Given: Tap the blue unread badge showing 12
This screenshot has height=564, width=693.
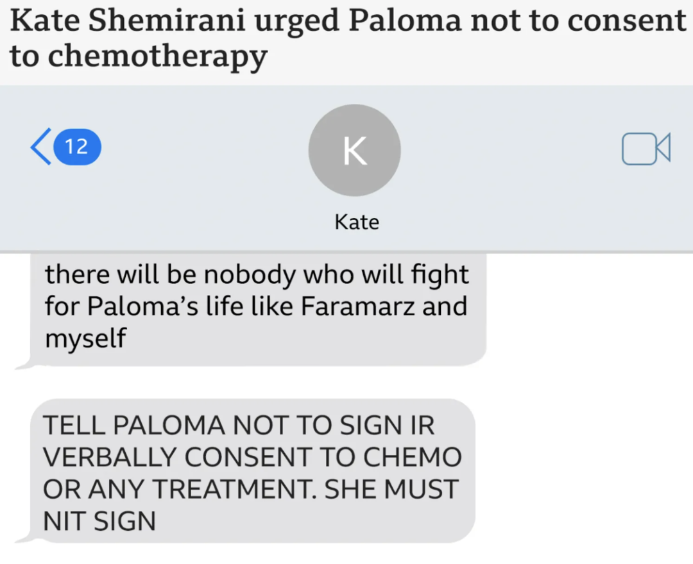Looking at the screenshot, I should coord(77,147).
